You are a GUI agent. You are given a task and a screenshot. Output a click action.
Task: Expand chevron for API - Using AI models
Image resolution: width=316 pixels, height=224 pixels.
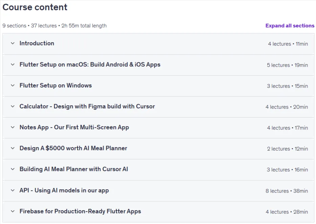[13, 190]
